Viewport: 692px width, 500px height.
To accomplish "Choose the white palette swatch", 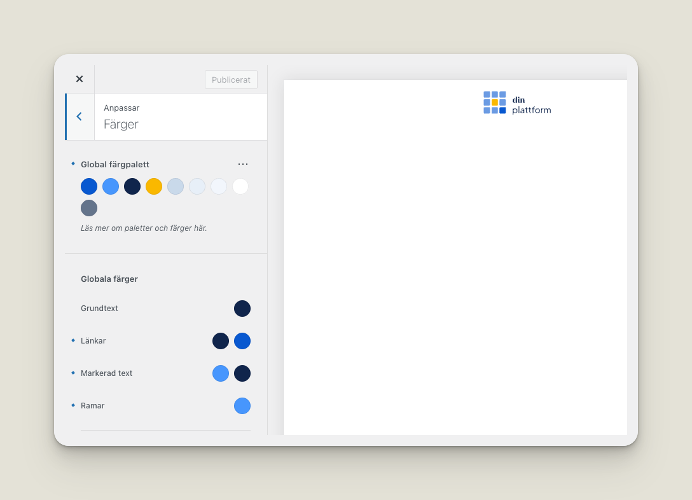I will tap(240, 186).
